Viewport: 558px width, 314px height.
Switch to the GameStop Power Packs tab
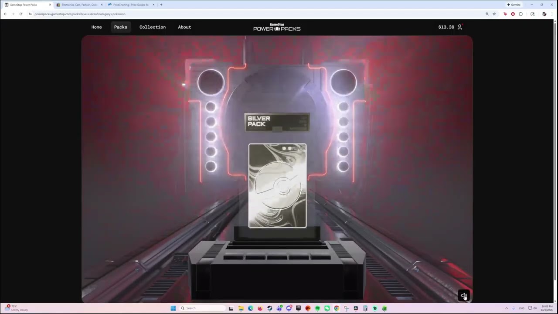tap(27, 5)
